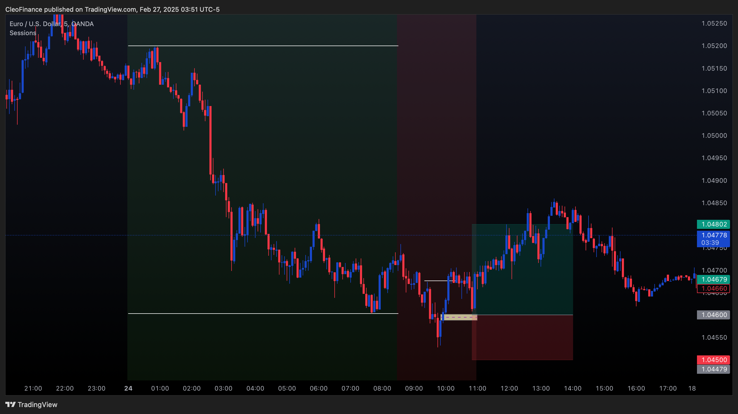The image size is (738, 414).
Task: Click the 21:00 time axis label
Action: (x=33, y=388)
